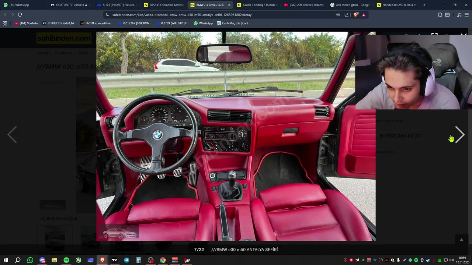Switch to the GOATUSDT.P tab
This screenshot has width=472, height=265.
click(70, 5)
